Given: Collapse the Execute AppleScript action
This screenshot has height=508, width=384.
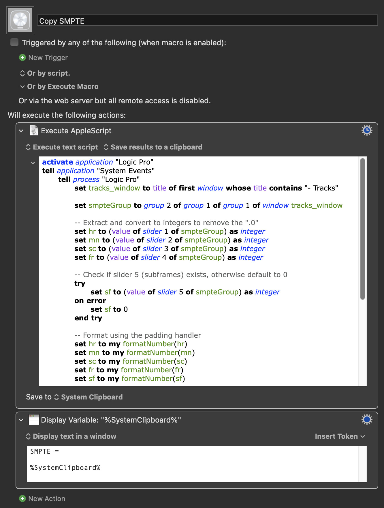Looking at the screenshot, I should tap(21, 131).
